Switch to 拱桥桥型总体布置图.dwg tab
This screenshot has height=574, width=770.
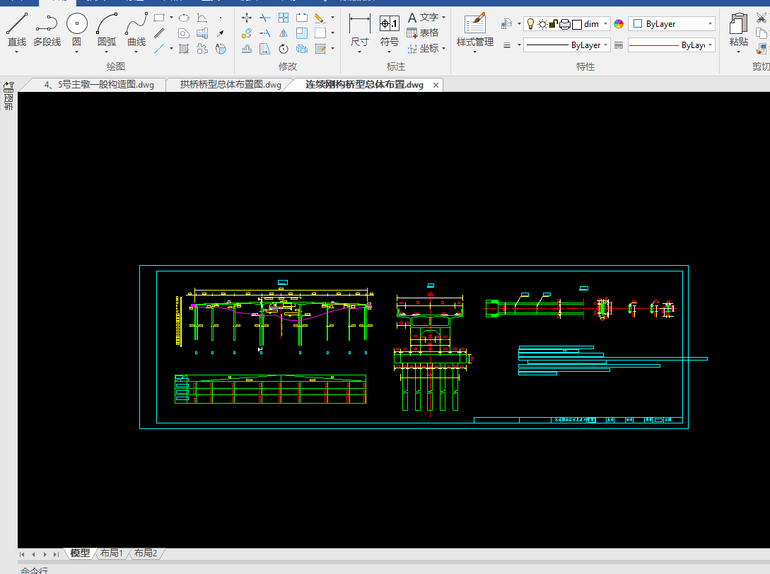coord(231,85)
